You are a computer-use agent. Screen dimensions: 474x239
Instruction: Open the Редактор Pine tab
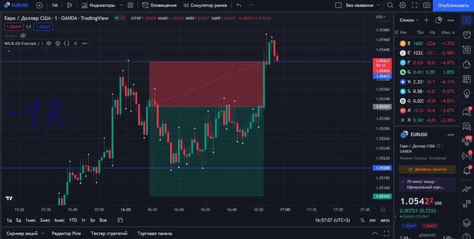click(66, 233)
